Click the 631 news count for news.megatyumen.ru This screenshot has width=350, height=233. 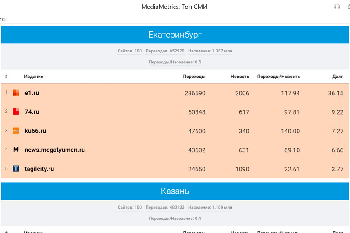[x=244, y=150]
